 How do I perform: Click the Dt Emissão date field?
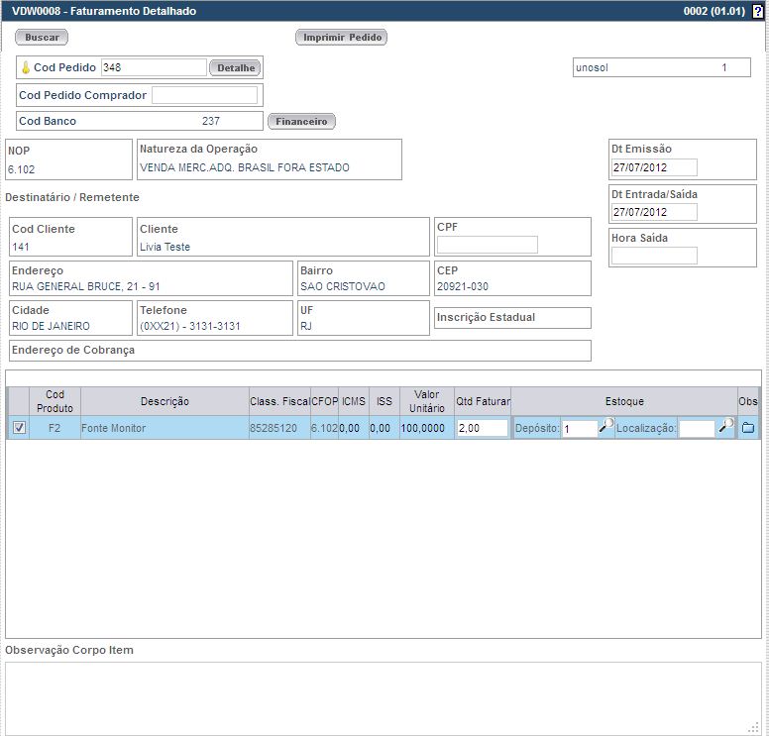[654, 167]
